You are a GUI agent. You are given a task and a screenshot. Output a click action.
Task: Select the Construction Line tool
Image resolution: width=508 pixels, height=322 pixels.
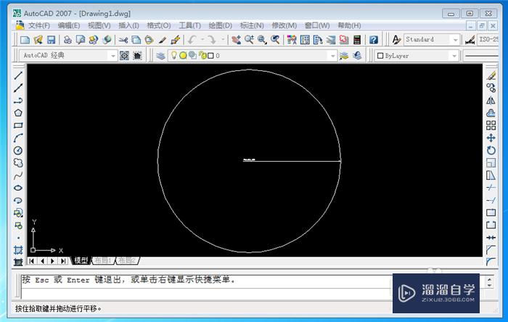(18, 88)
